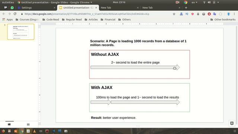This screenshot has width=238, height=134.
Task: Open the IQ browser extension
Action: tap(187, 14)
